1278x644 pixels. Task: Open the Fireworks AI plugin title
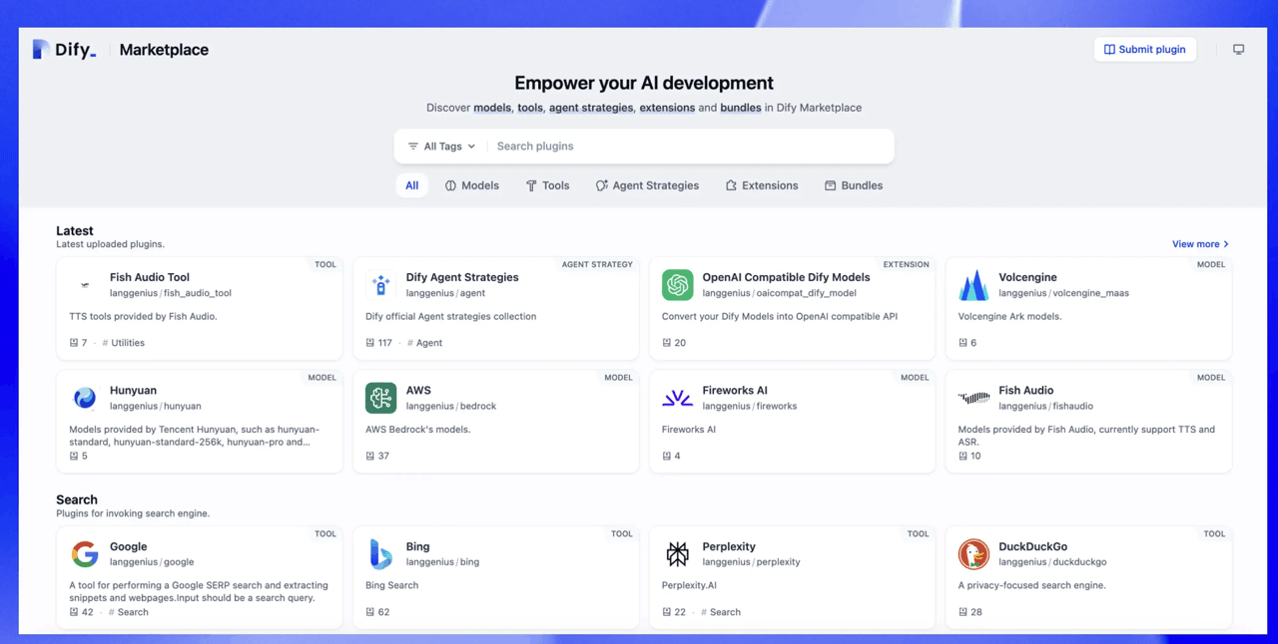(x=735, y=390)
